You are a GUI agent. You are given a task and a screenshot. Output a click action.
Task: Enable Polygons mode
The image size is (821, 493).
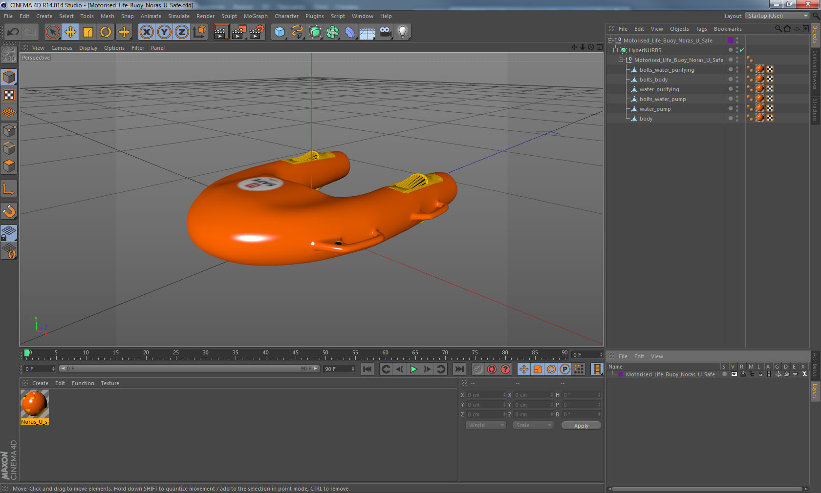(x=9, y=166)
